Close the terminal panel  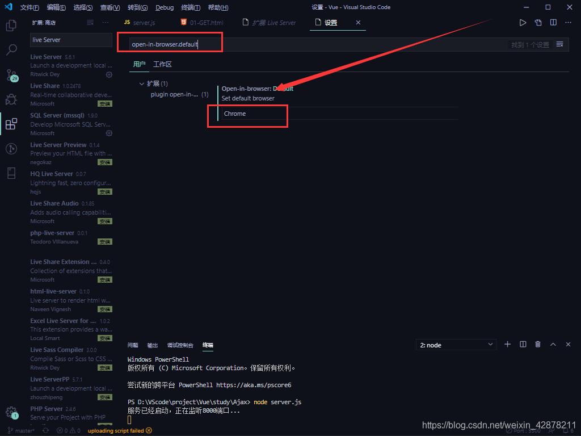pyautogui.click(x=568, y=345)
